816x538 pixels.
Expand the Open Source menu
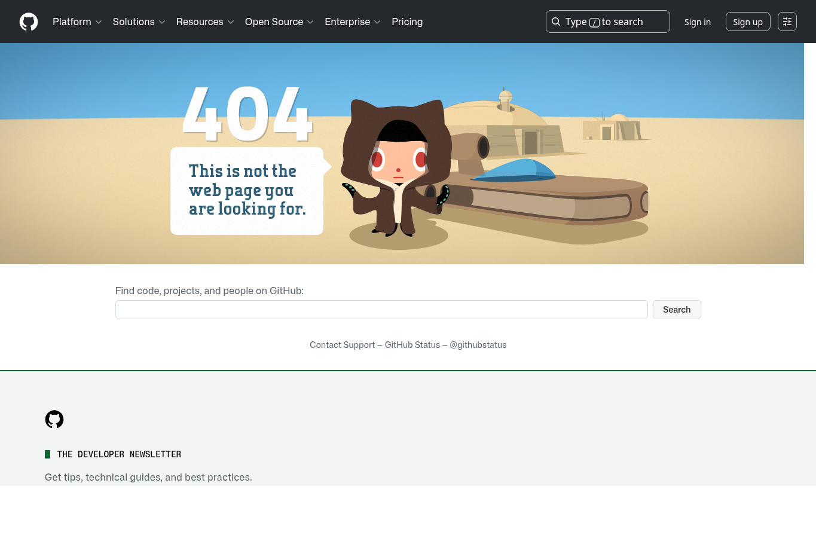(x=279, y=22)
